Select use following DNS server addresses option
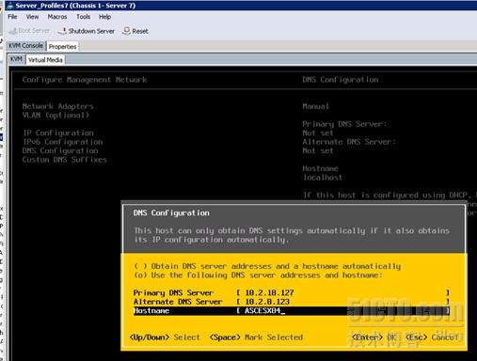 pyautogui.click(x=259, y=275)
